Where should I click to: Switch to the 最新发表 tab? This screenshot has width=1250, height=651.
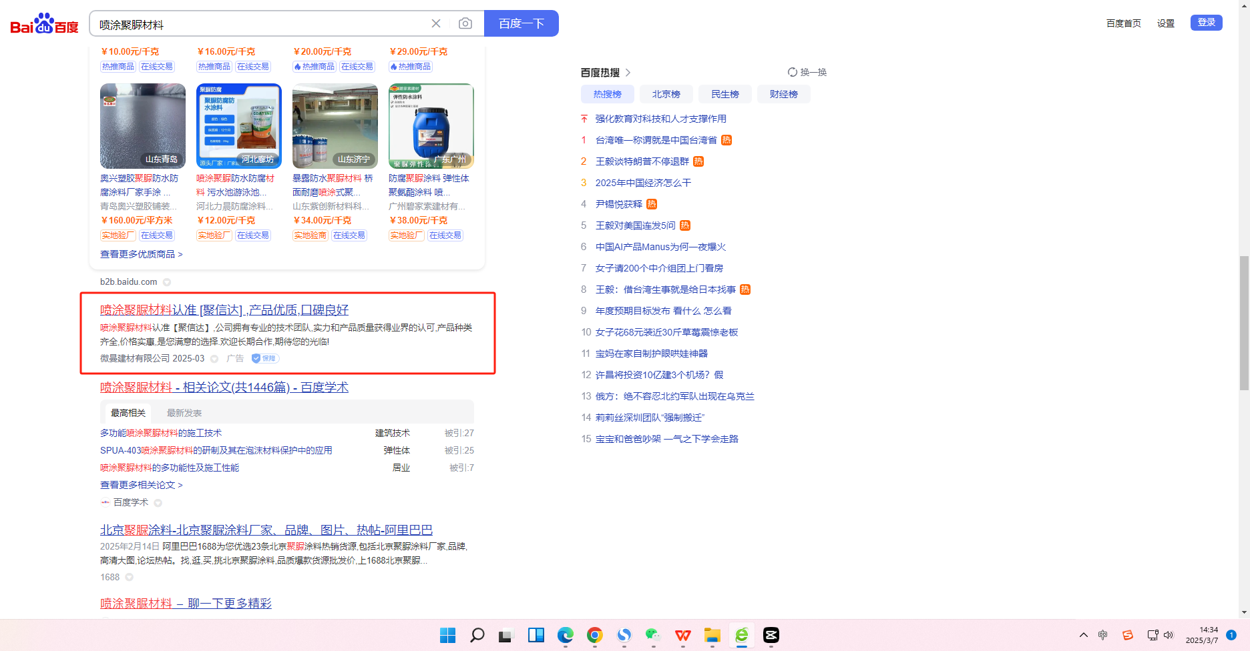tap(184, 413)
